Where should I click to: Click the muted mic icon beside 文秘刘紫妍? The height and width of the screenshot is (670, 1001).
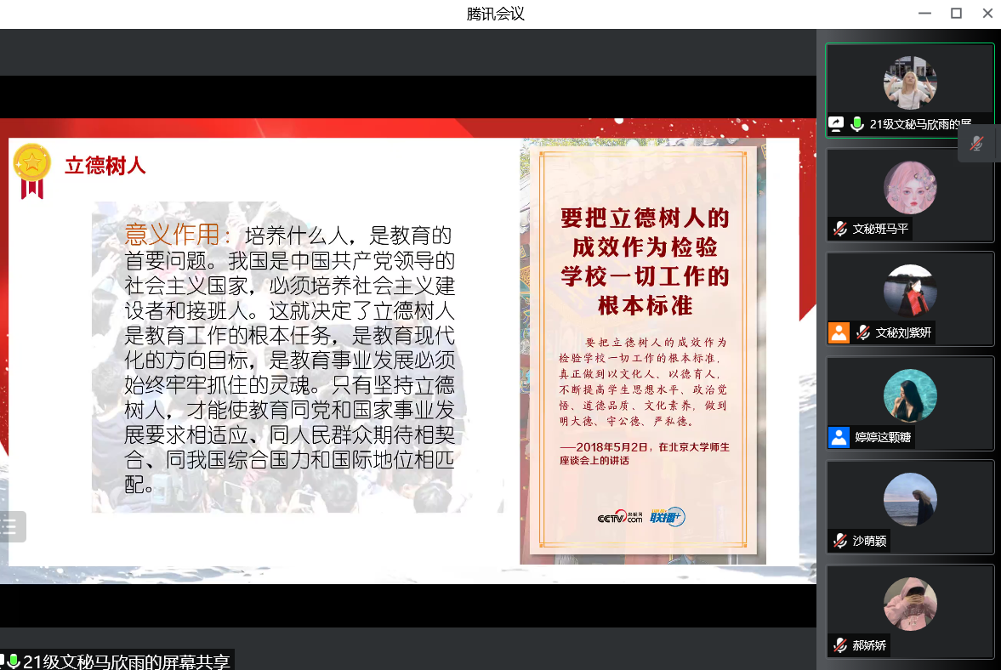[x=863, y=332]
